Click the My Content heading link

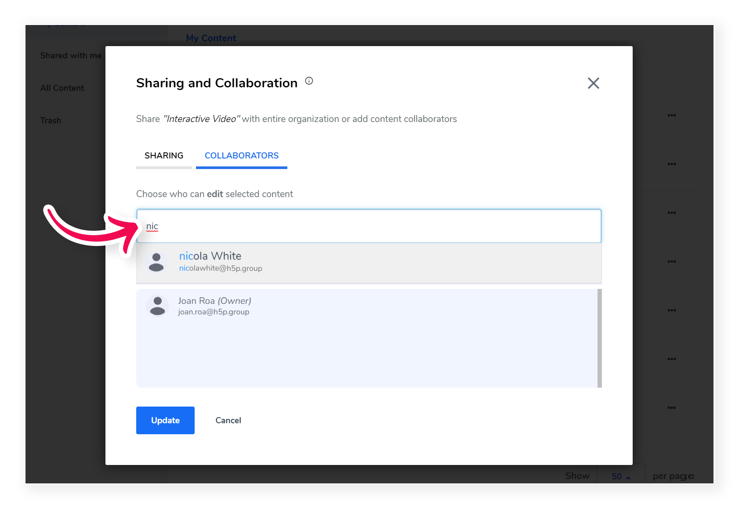click(x=211, y=38)
